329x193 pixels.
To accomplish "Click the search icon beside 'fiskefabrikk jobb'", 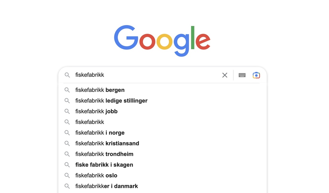I will click(x=67, y=112).
